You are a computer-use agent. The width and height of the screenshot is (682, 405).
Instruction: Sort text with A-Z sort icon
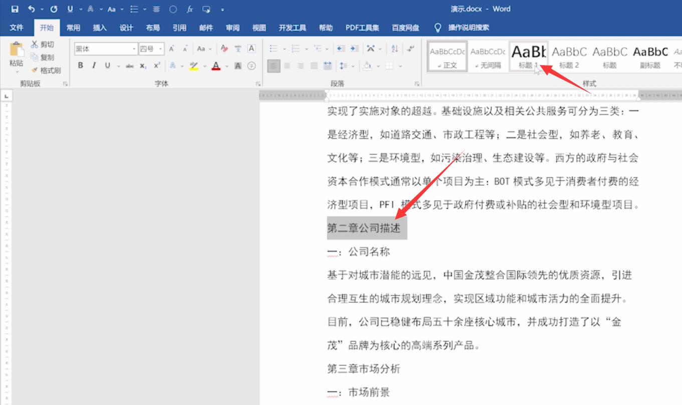click(394, 49)
